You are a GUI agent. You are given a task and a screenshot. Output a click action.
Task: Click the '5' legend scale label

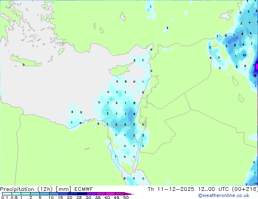tap(40, 197)
